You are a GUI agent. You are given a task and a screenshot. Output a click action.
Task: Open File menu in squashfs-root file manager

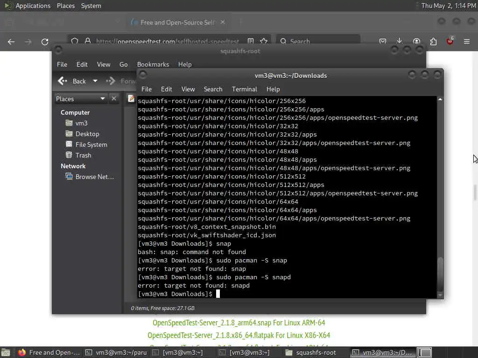point(62,64)
